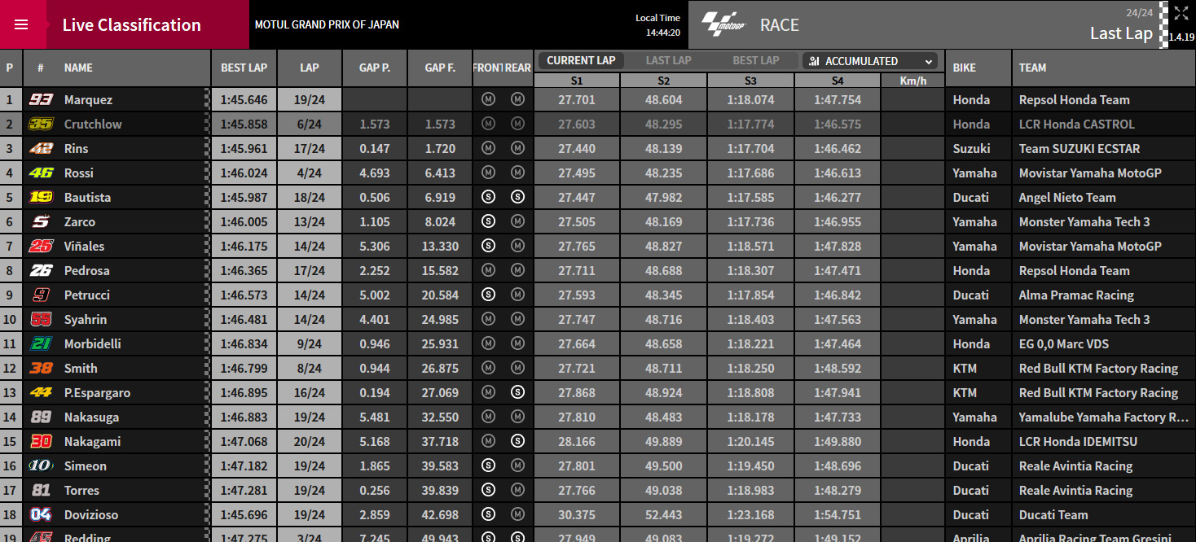Select the CURRENT LAP tab
The height and width of the screenshot is (542, 1196).
(581, 60)
